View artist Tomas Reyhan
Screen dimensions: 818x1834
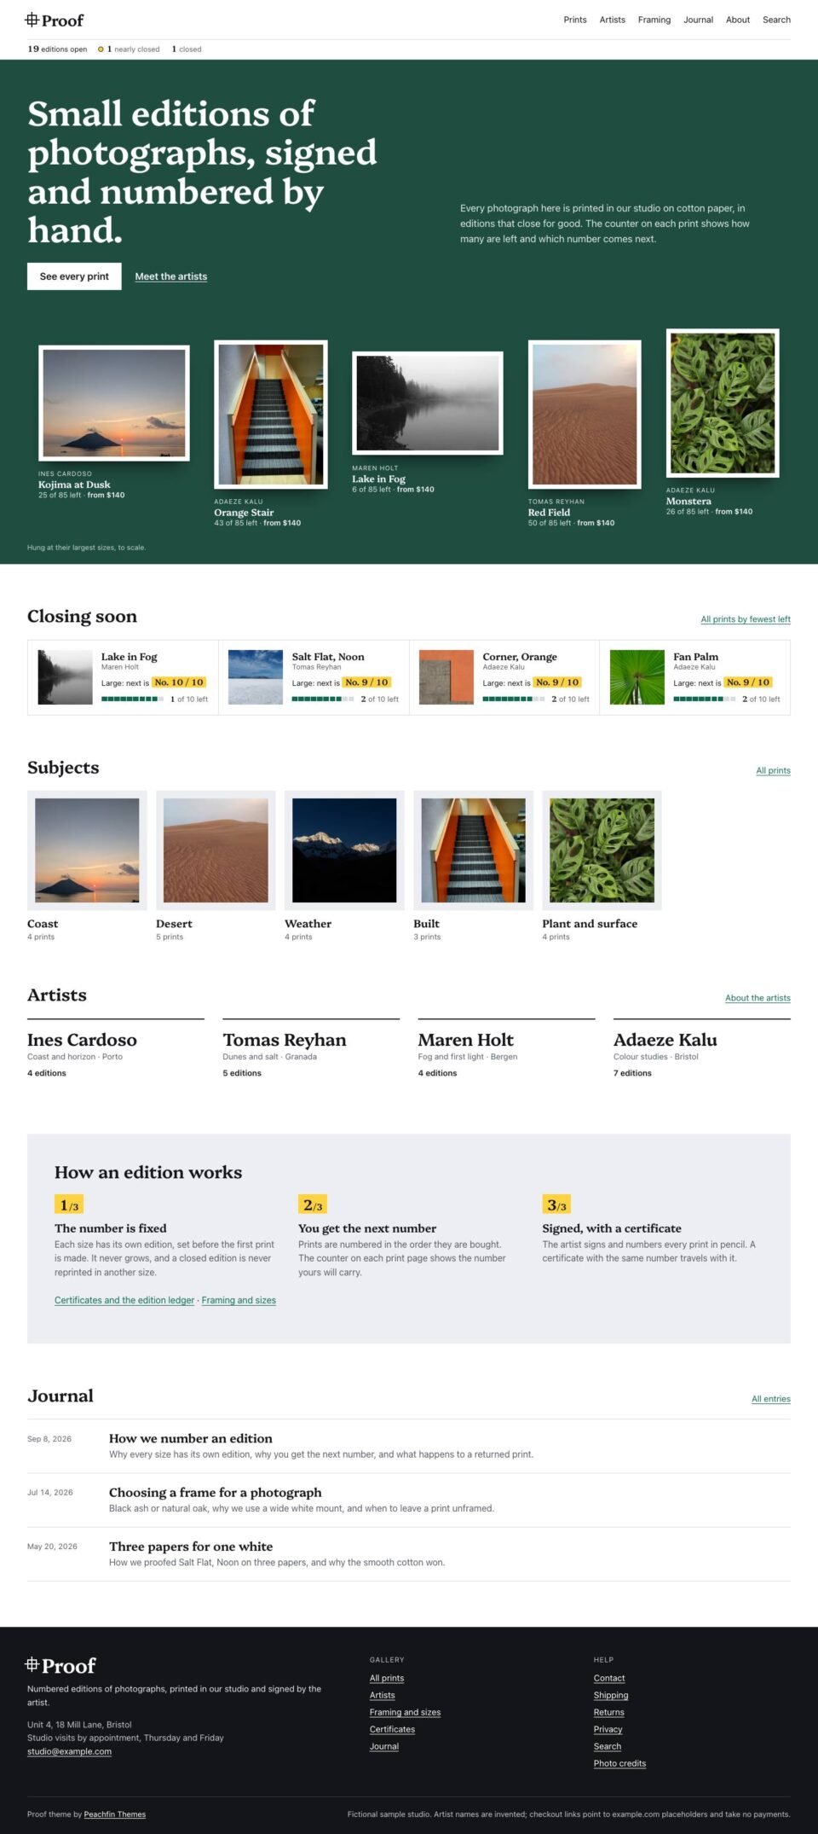(285, 1040)
